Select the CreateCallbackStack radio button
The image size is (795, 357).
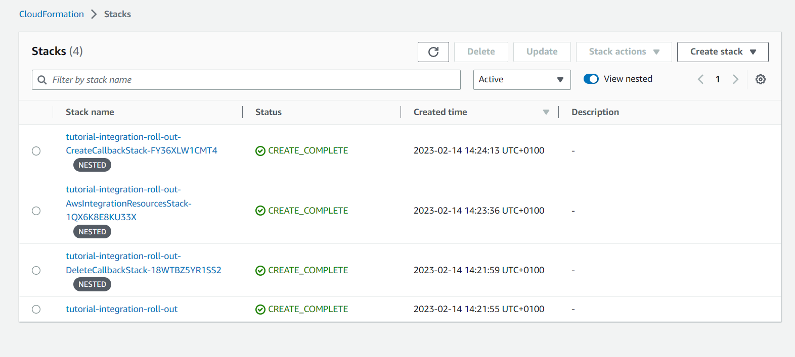tap(36, 151)
